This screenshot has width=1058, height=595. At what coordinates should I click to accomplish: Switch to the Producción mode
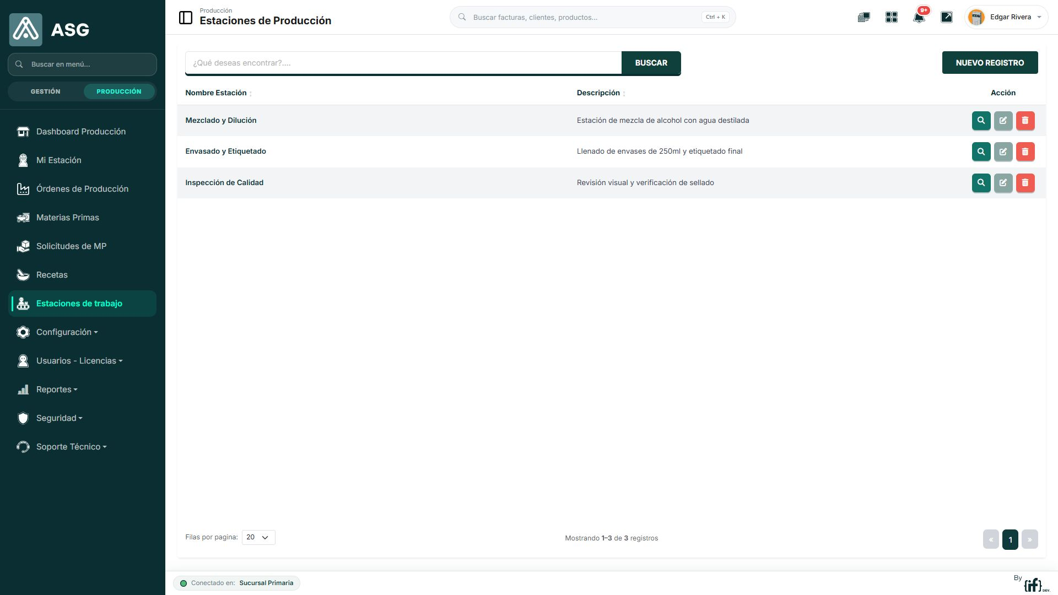tap(119, 91)
